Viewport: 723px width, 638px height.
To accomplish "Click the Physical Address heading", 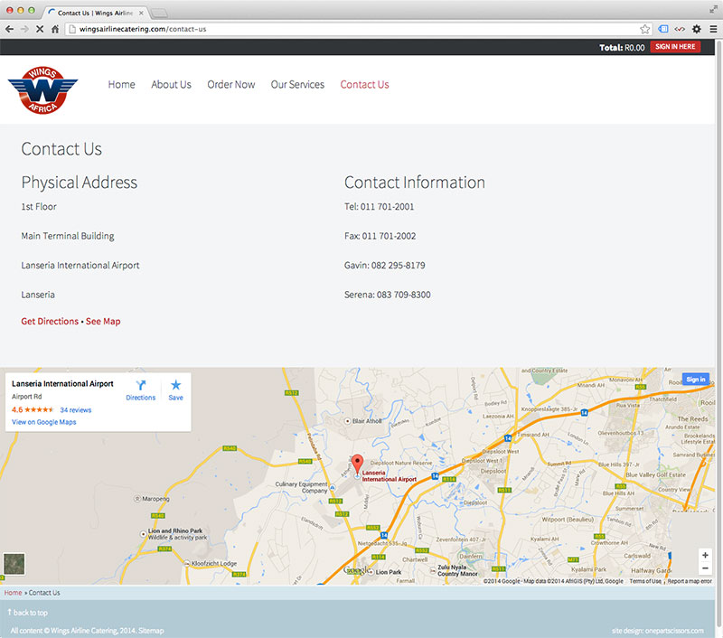I will [80, 183].
